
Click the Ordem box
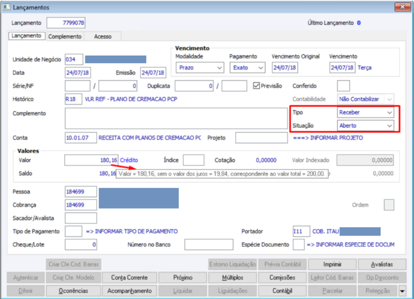[389, 205]
